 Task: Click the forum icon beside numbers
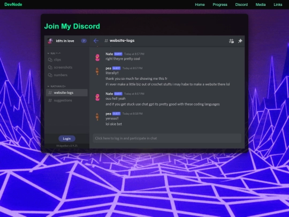click(50, 75)
